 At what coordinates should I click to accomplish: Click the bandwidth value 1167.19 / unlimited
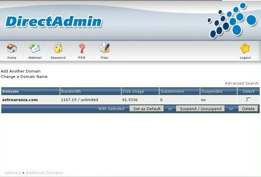(x=79, y=100)
